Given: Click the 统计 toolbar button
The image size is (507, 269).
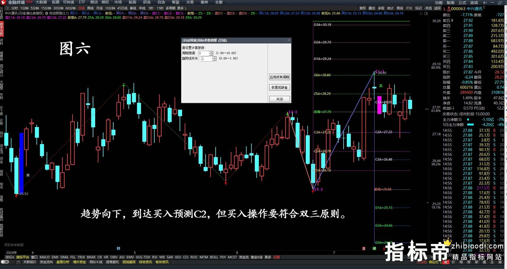Looking at the screenshot, I should click(390, 8).
